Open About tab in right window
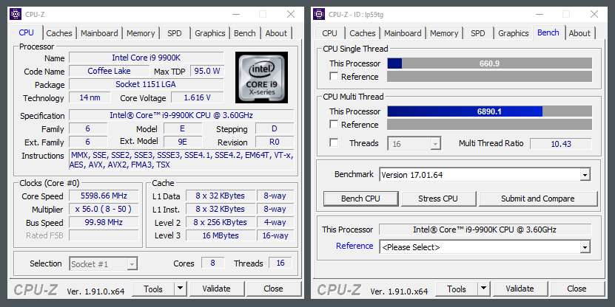Image resolution: width=615 pixels, height=307 pixels. point(579,33)
